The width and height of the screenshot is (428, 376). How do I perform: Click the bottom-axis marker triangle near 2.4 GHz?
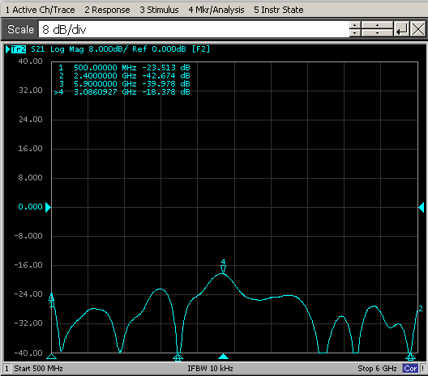[x=178, y=357]
